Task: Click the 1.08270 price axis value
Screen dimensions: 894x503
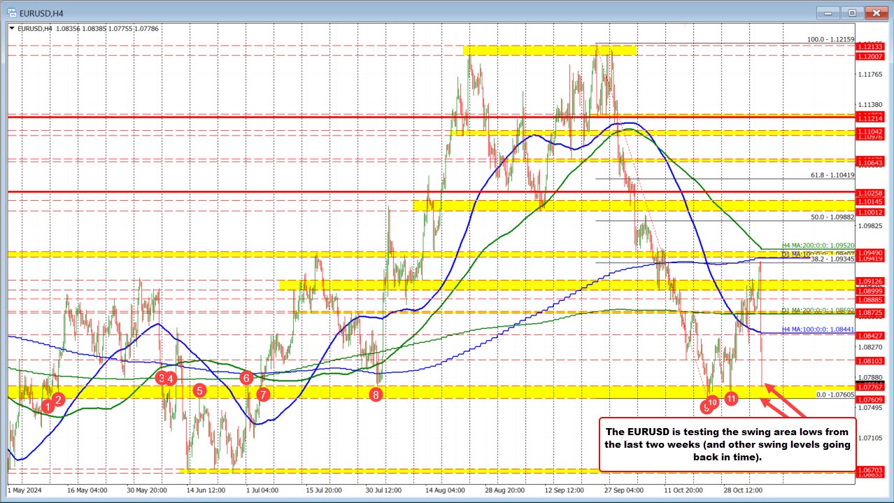Action: point(870,346)
